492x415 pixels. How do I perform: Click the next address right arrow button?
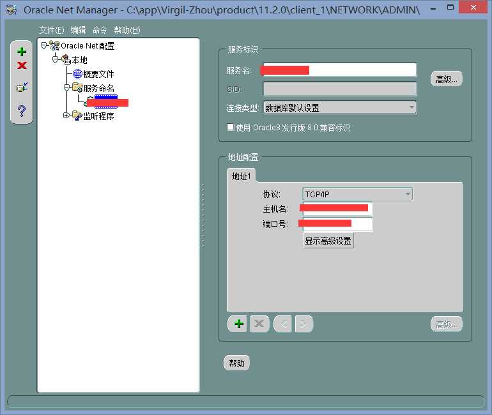point(304,324)
